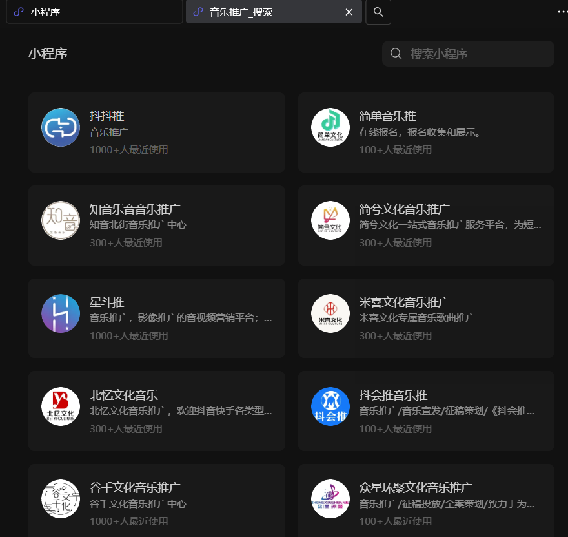Click 1000+人最近使用 under 抖抖推
568x537 pixels.
(128, 150)
